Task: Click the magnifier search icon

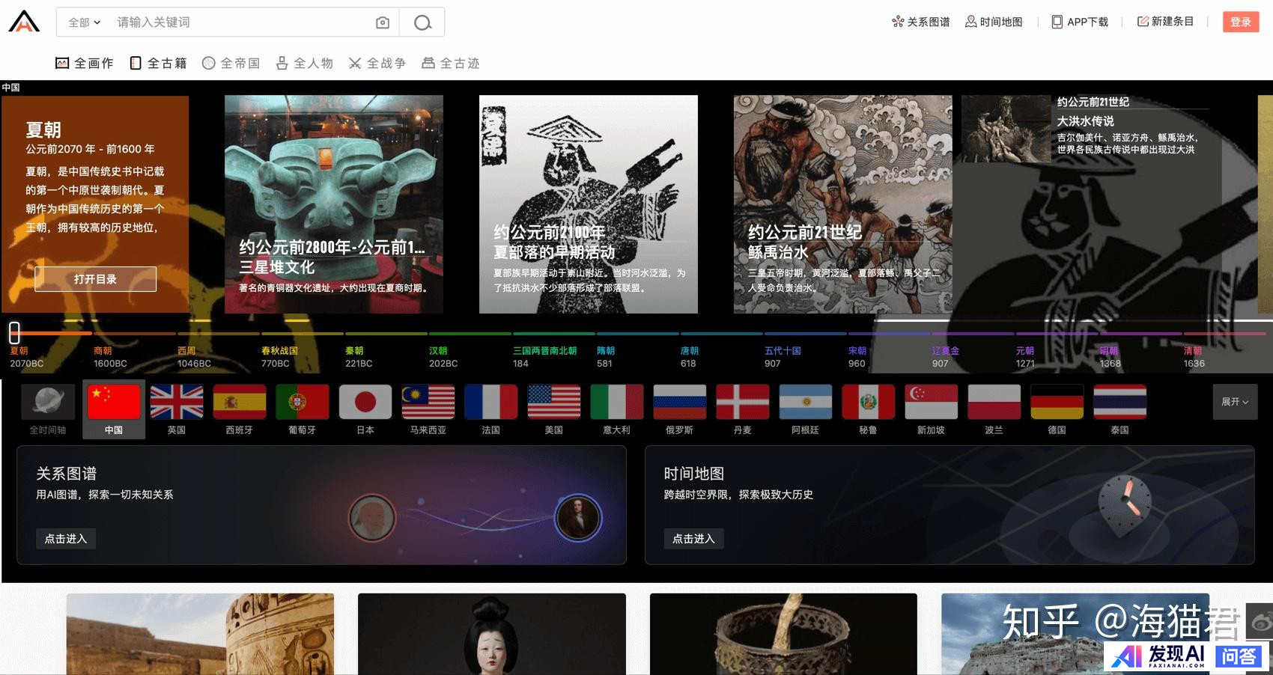Action: point(422,22)
